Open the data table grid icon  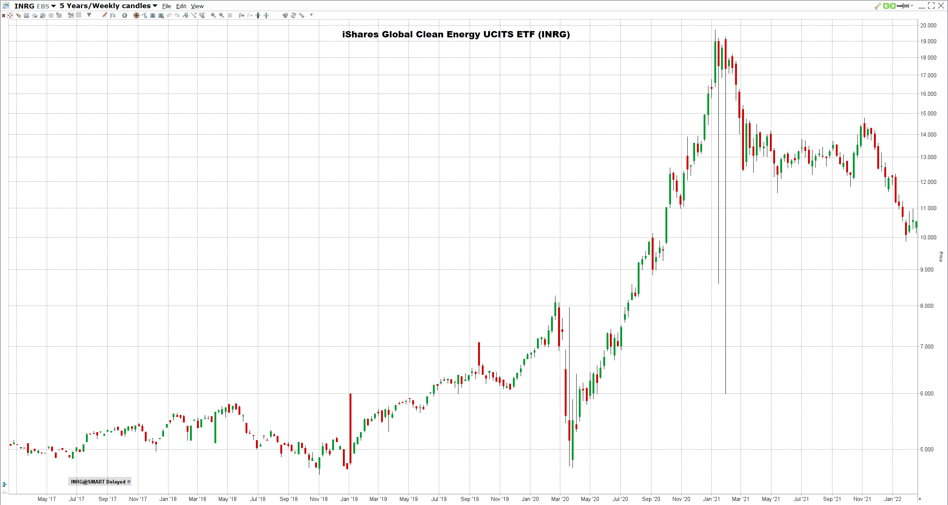point(26,16)
